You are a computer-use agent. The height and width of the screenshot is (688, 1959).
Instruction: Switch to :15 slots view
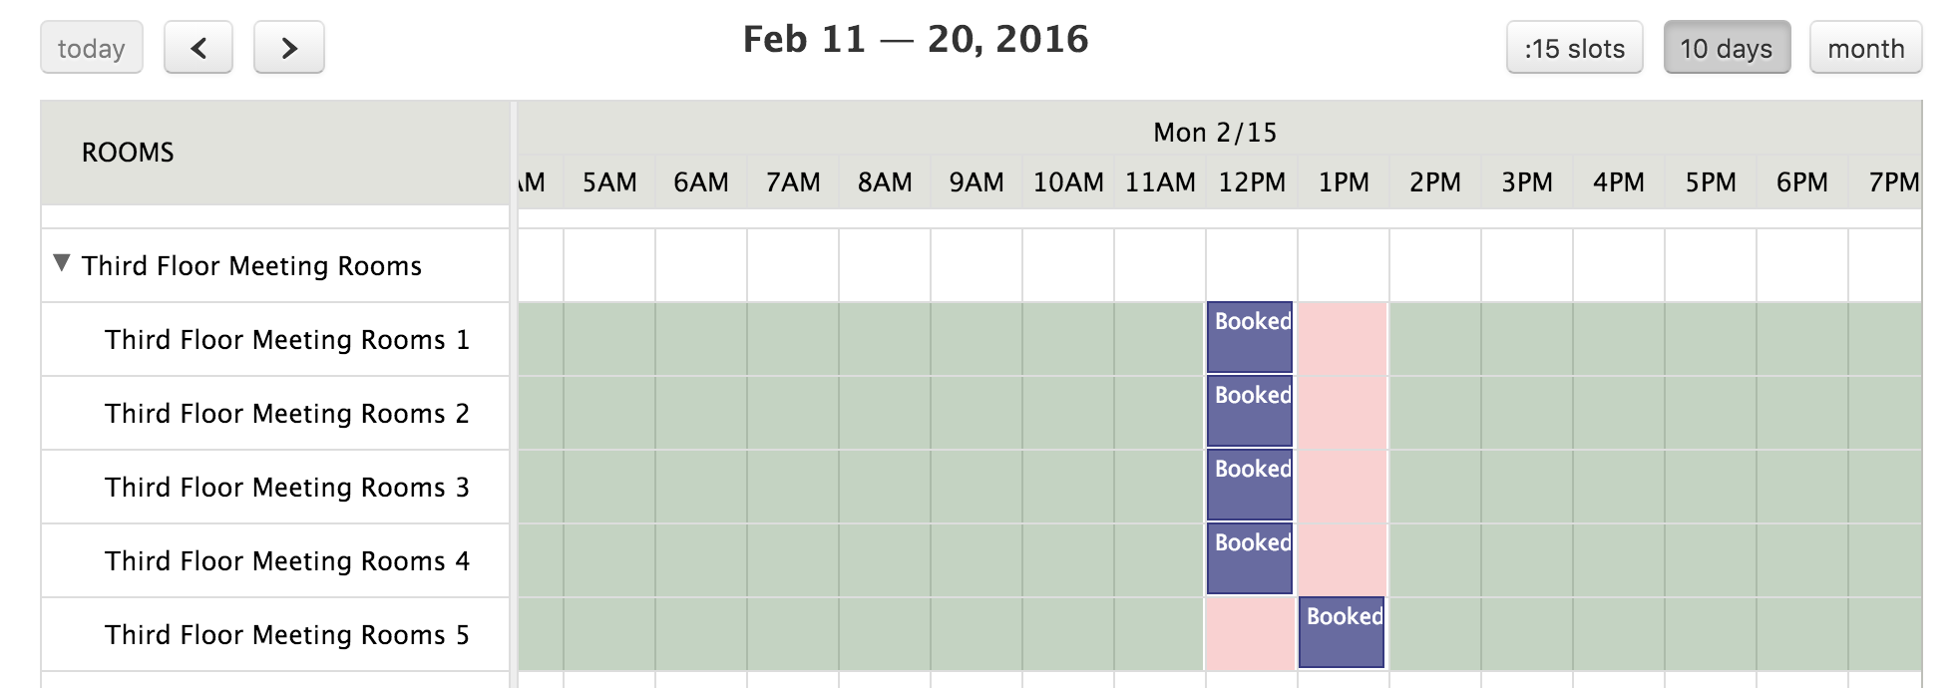click(x=1574, y=48)
